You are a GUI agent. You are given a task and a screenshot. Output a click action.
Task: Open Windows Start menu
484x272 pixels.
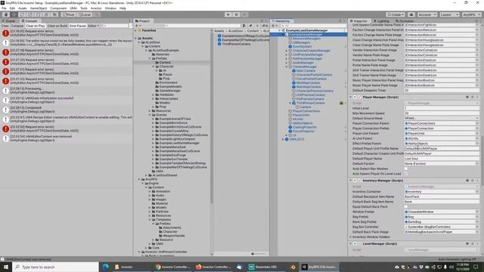6,267
